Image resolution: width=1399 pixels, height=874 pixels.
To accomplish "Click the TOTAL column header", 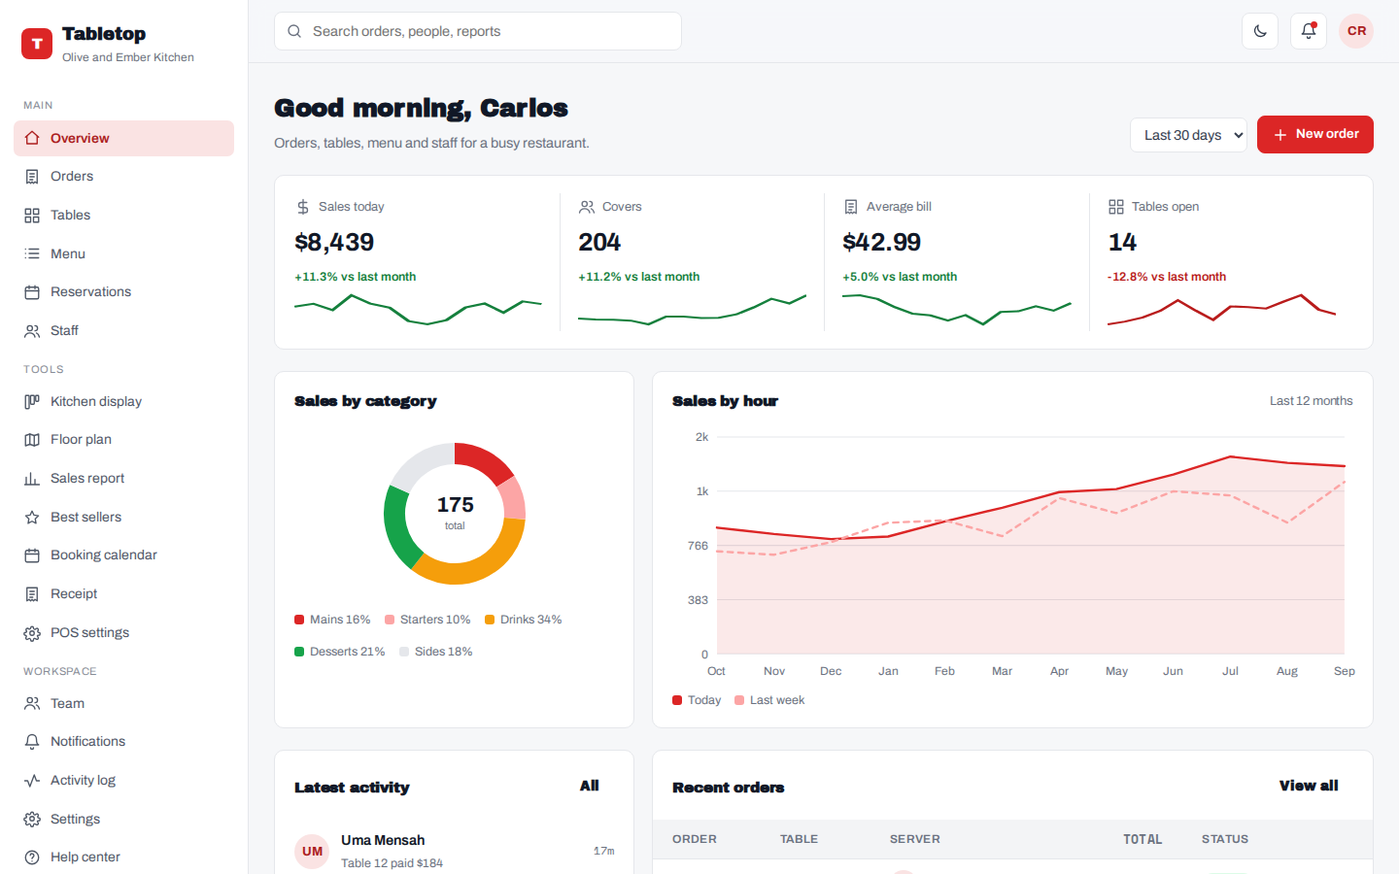I will [1143, 839].
